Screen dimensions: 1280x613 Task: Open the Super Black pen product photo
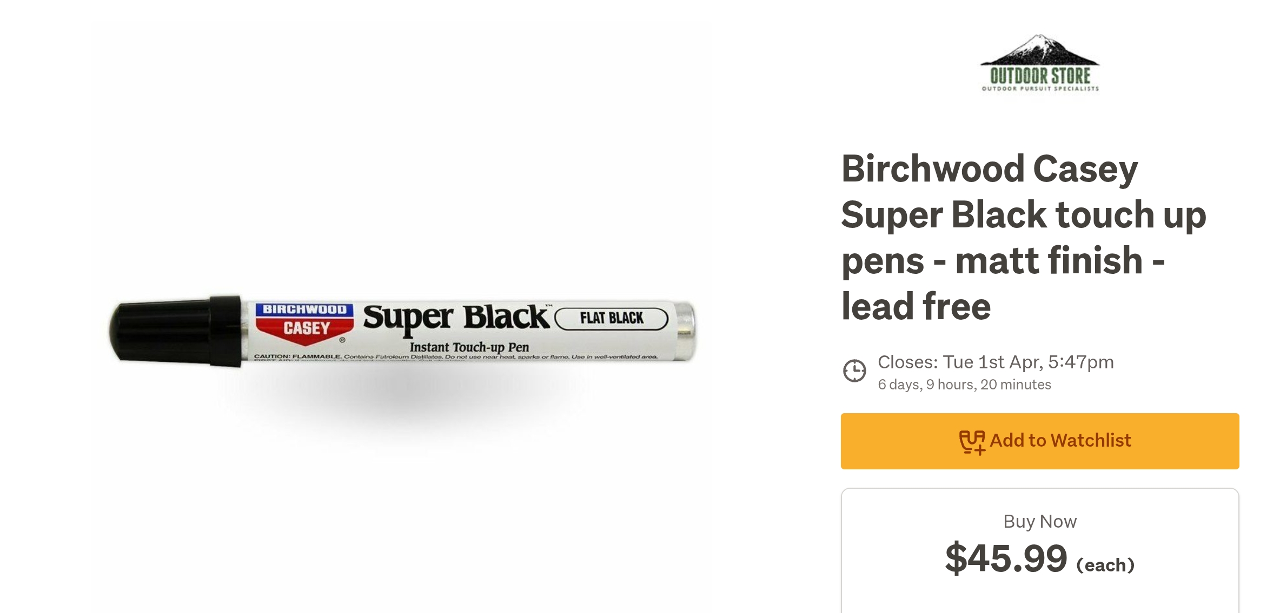402,331
